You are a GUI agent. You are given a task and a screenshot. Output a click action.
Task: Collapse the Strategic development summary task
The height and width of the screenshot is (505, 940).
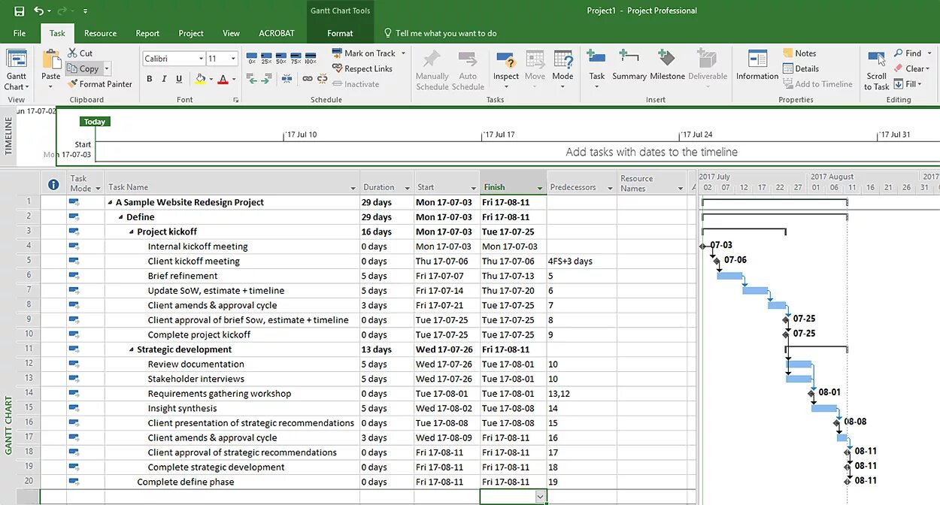[132, 350]
